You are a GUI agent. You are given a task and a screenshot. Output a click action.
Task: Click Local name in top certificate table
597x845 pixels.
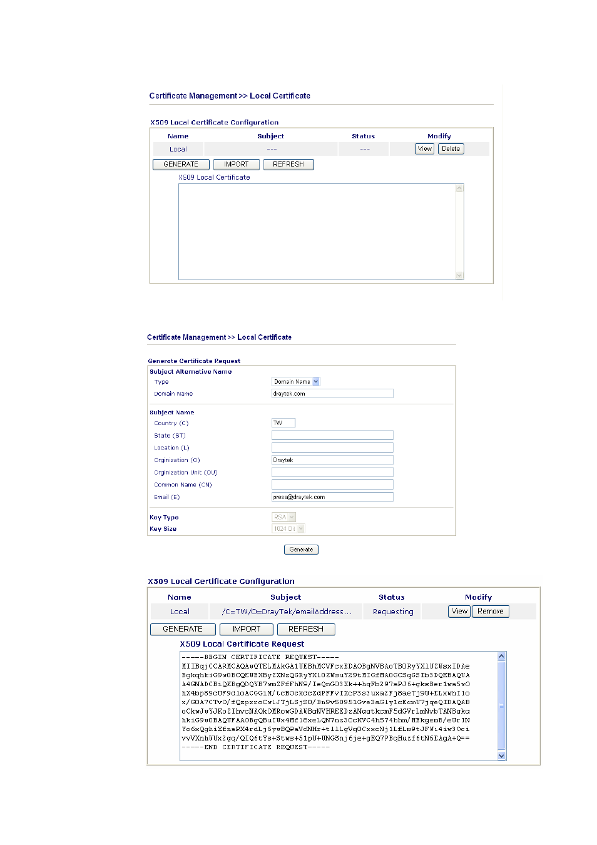[178, 150]
